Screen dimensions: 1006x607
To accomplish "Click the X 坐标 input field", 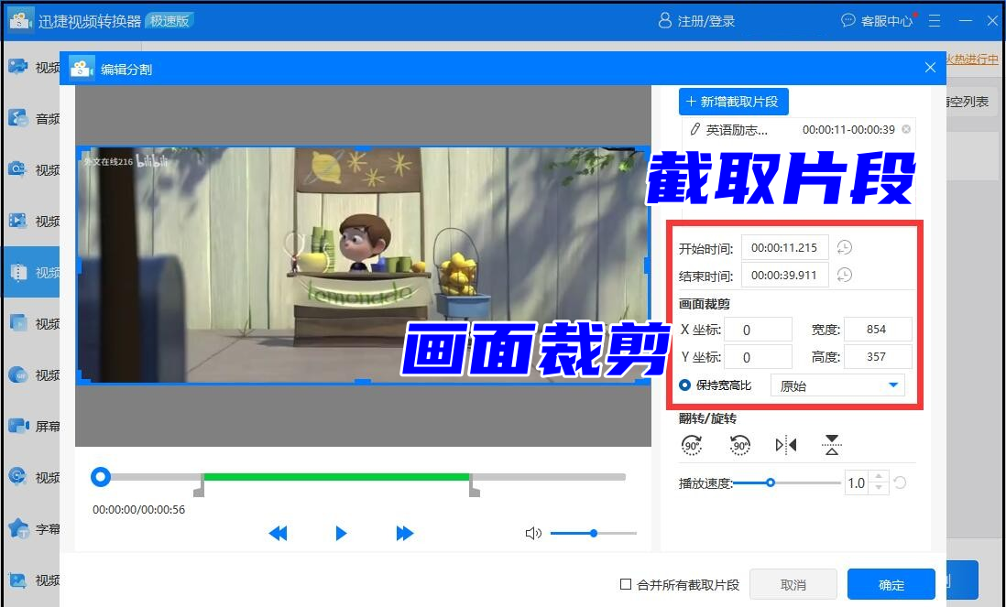I will (x=758, y=330).
